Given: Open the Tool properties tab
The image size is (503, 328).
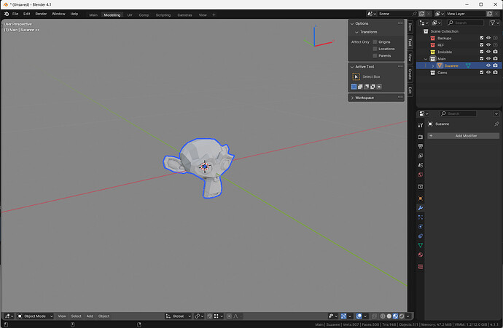Looking at the screenshot, I should 420,125.
